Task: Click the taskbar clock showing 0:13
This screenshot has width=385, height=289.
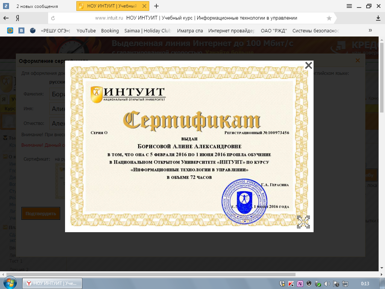Action: pyautogui.click(x=365, y=284)
